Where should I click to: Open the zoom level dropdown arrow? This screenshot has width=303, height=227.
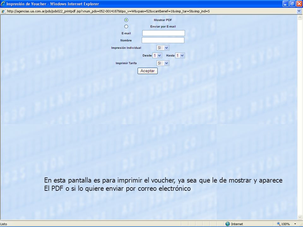pyautogui.click(x=295, y=224)
